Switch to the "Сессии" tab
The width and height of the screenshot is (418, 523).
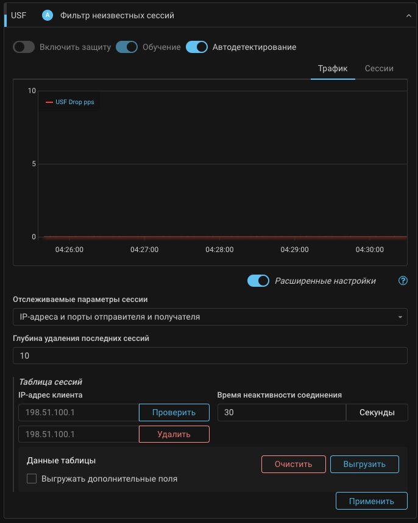coord(379,69)
